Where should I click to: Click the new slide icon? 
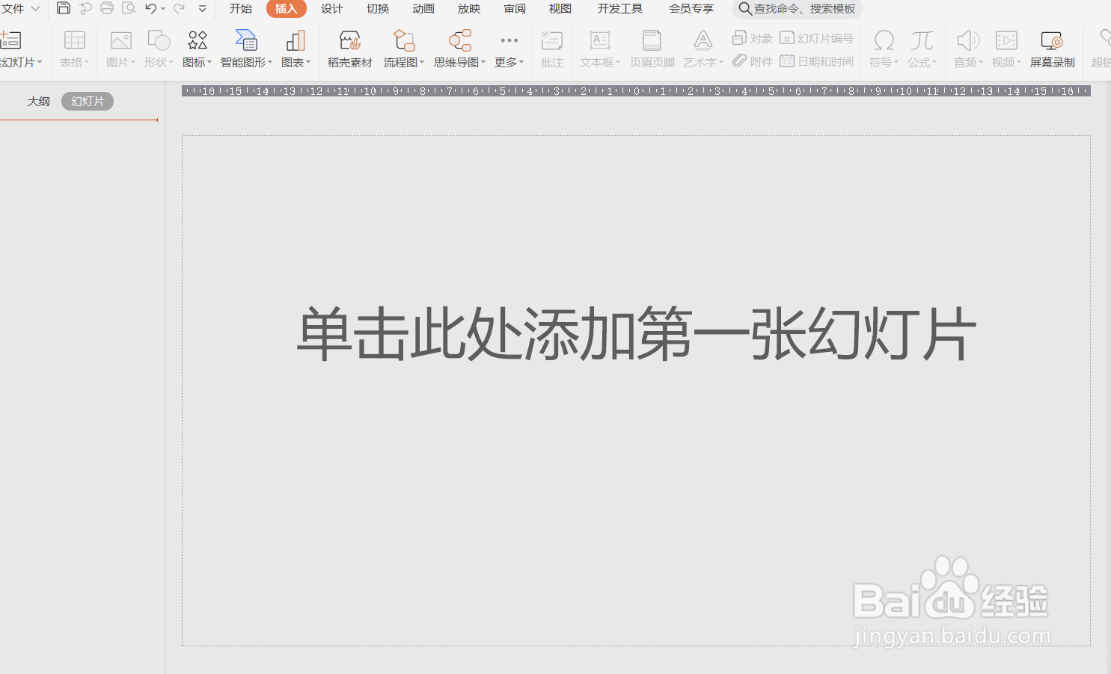[10, 40]
